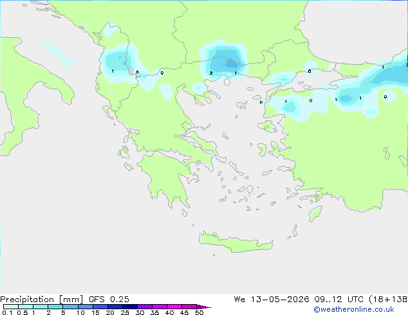This screenshot has height=315, width=408.
Task: Click the "We 13-05-2026" date text
Action: click(272, 300)
